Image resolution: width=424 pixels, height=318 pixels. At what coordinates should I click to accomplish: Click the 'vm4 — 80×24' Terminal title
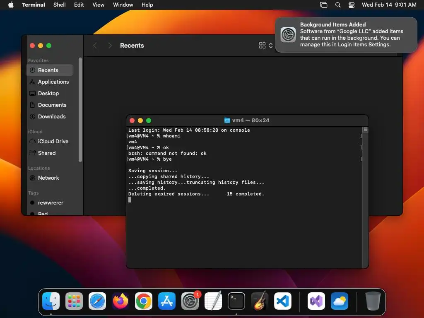251,120
